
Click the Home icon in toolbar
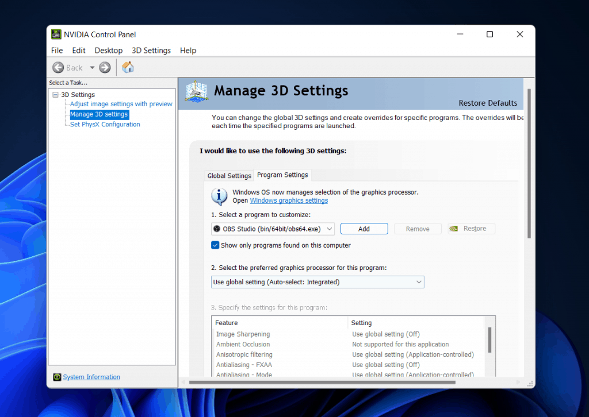point(128,68)
